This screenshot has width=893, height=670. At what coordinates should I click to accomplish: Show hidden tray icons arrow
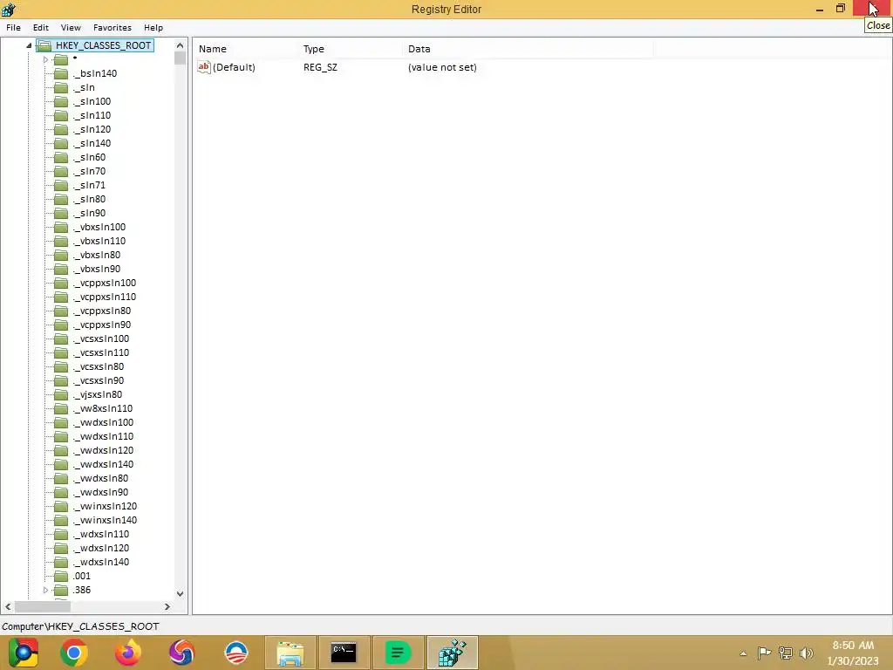[x=743, y=653]
